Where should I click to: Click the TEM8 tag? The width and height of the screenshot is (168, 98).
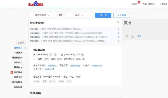(61, 81)
